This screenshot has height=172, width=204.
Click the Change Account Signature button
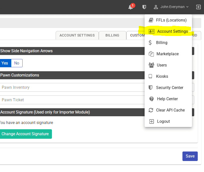point(25,134)
